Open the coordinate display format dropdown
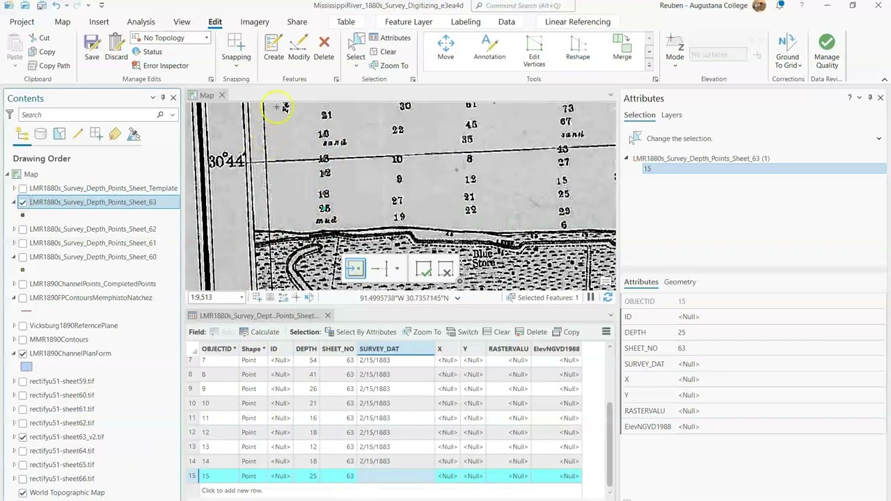 [x=457, y=298]
